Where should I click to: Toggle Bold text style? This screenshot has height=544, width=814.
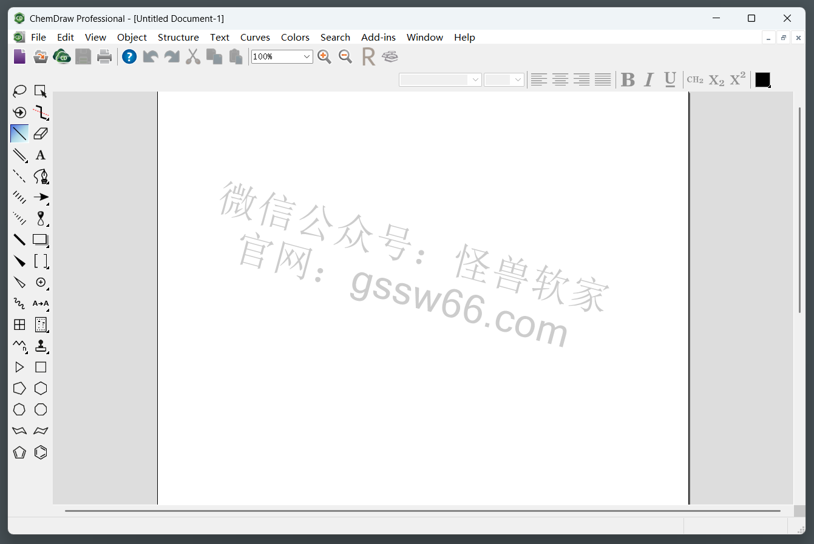pyautogui.click(x=628, y=79)
